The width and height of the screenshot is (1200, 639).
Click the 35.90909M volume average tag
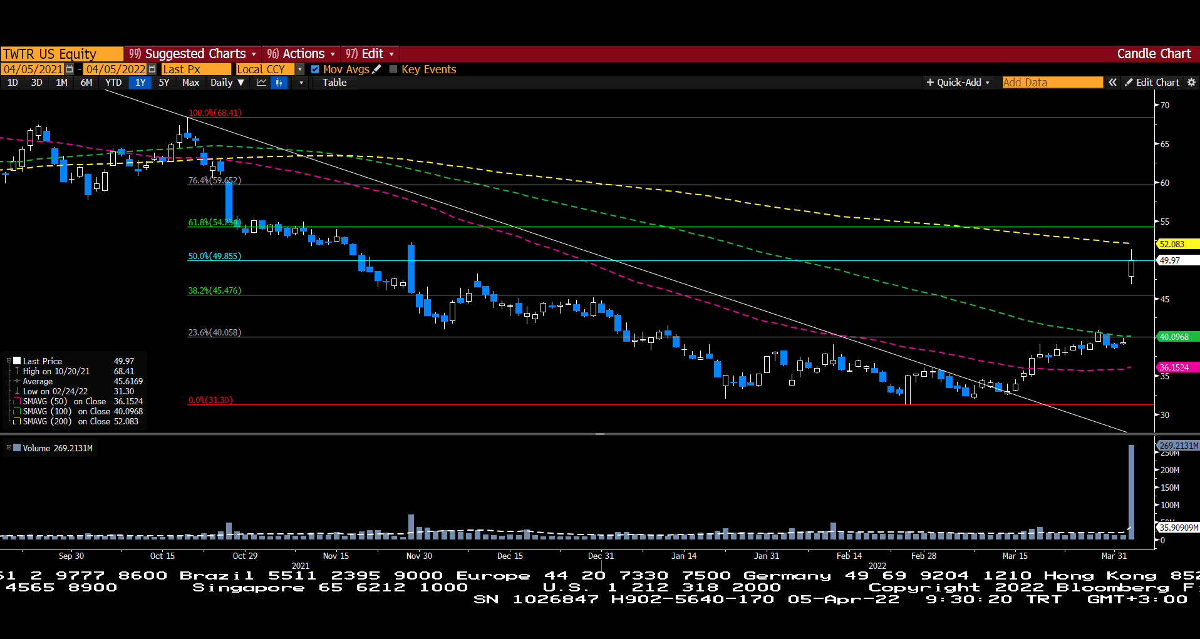tap(1177, 528)
